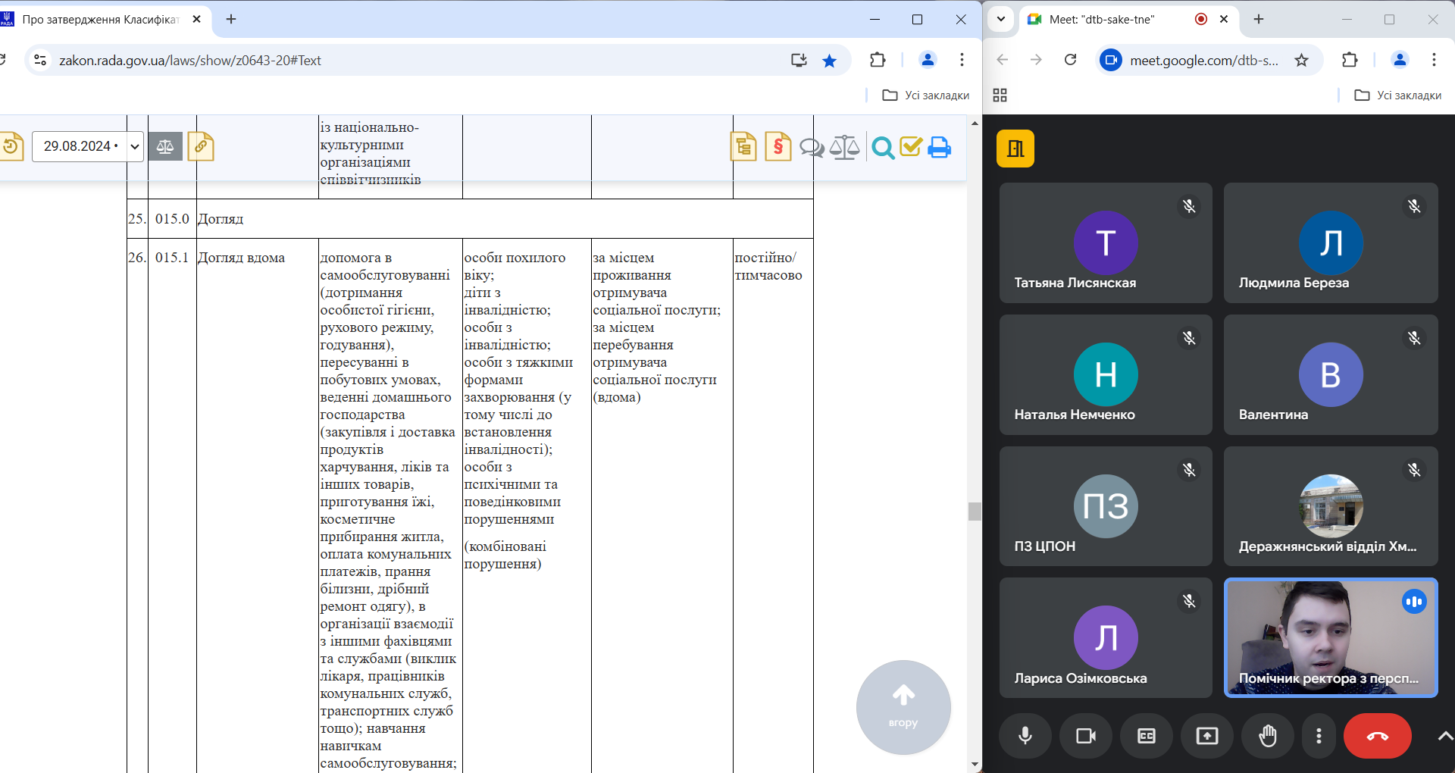The image size is (1455, 773).
Task: Select the speaking 'Помічник ректора' video tile
Action: coord(1331,638)
